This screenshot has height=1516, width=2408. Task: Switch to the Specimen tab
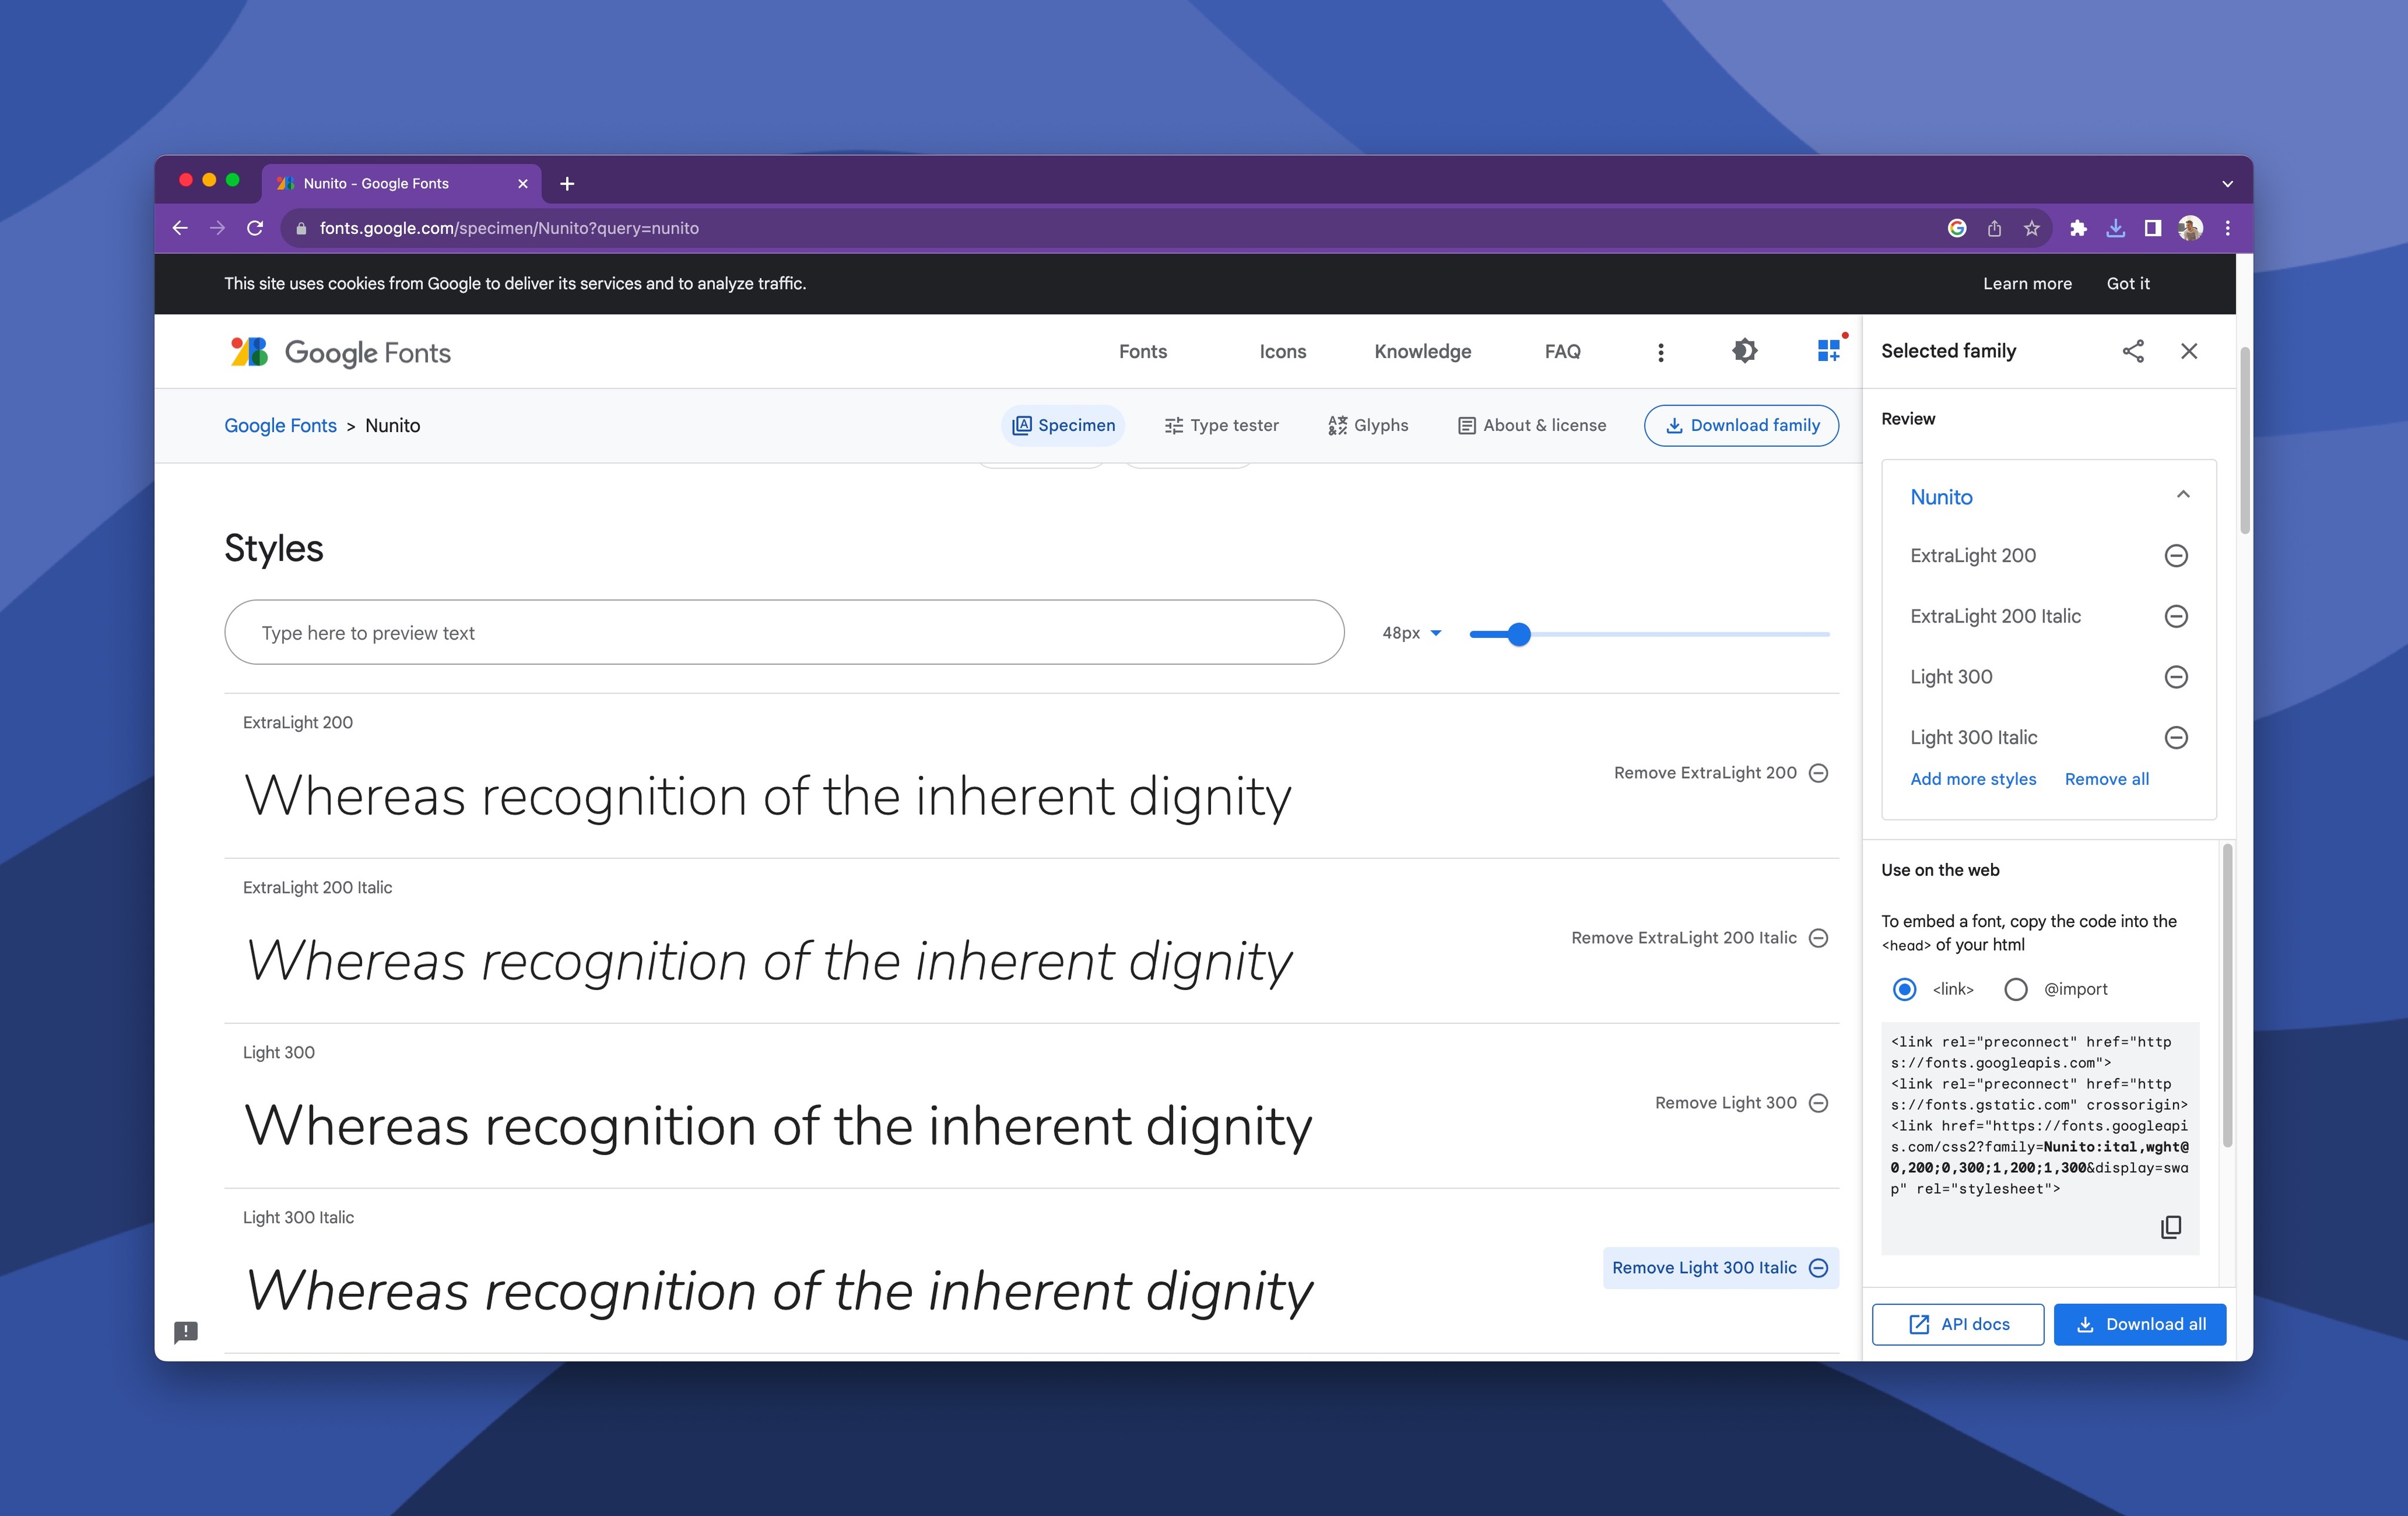[1063, 425]
